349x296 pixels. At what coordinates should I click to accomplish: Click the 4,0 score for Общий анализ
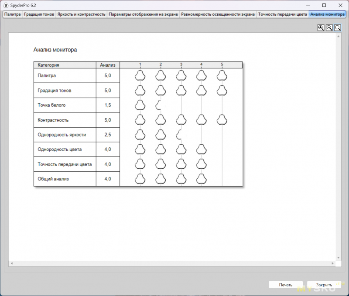coord(108,179)
